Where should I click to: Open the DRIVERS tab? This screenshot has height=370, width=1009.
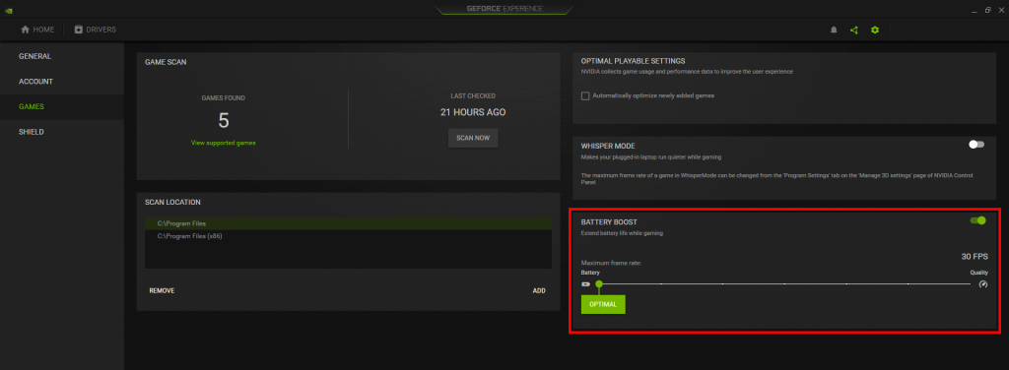tap(96, 30)
